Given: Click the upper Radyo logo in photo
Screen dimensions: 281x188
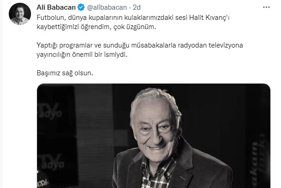Looking at the screenshot, I should tap(50, 111).
